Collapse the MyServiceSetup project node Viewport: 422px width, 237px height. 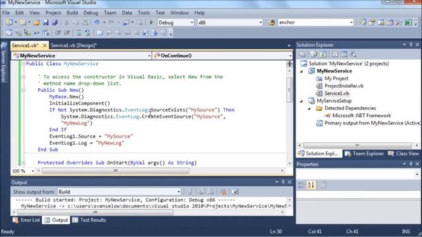302,101
